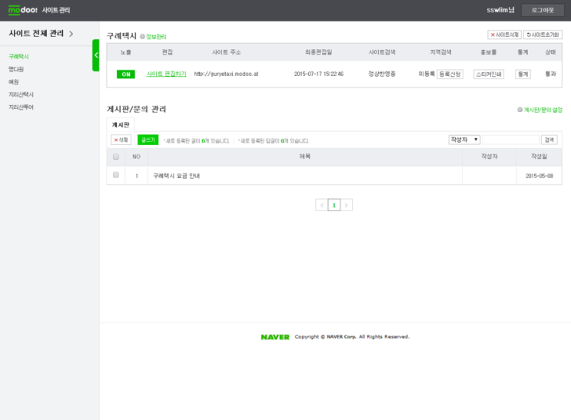
Task: Open 게시판/문의 설정 settings link
Action: (540, 110)
